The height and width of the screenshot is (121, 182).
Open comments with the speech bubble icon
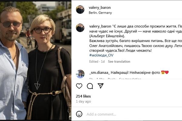90,86
